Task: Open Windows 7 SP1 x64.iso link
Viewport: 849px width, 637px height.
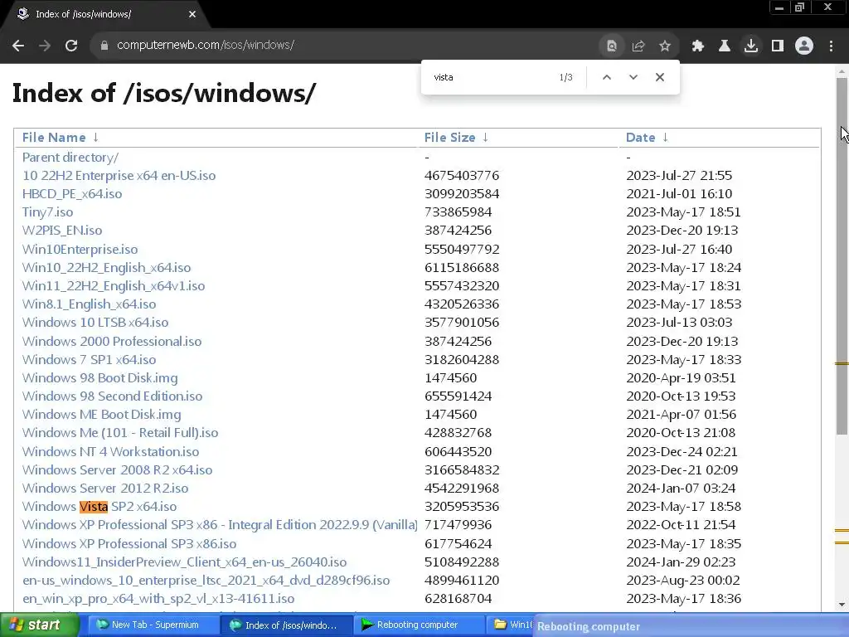Action: coord(90,360)
